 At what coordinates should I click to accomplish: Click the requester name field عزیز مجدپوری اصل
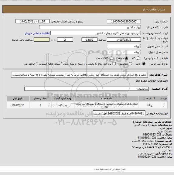click(96, 33)
